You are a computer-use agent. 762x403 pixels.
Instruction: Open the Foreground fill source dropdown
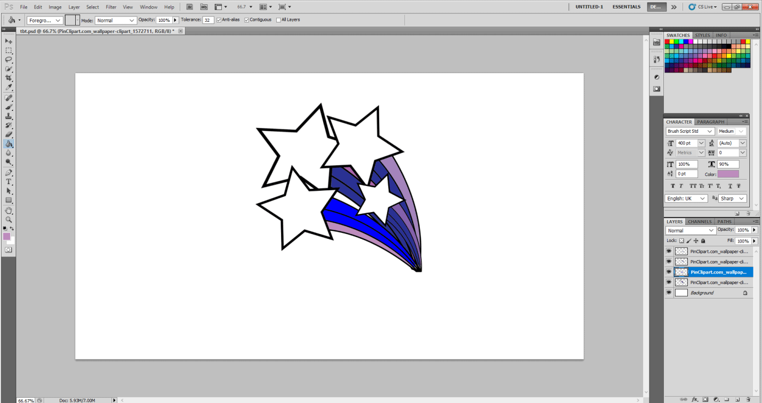[45, 20]
